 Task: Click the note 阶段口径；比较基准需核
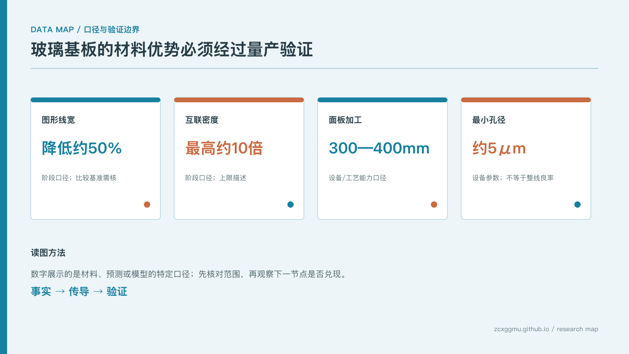(x=79, y=178)
